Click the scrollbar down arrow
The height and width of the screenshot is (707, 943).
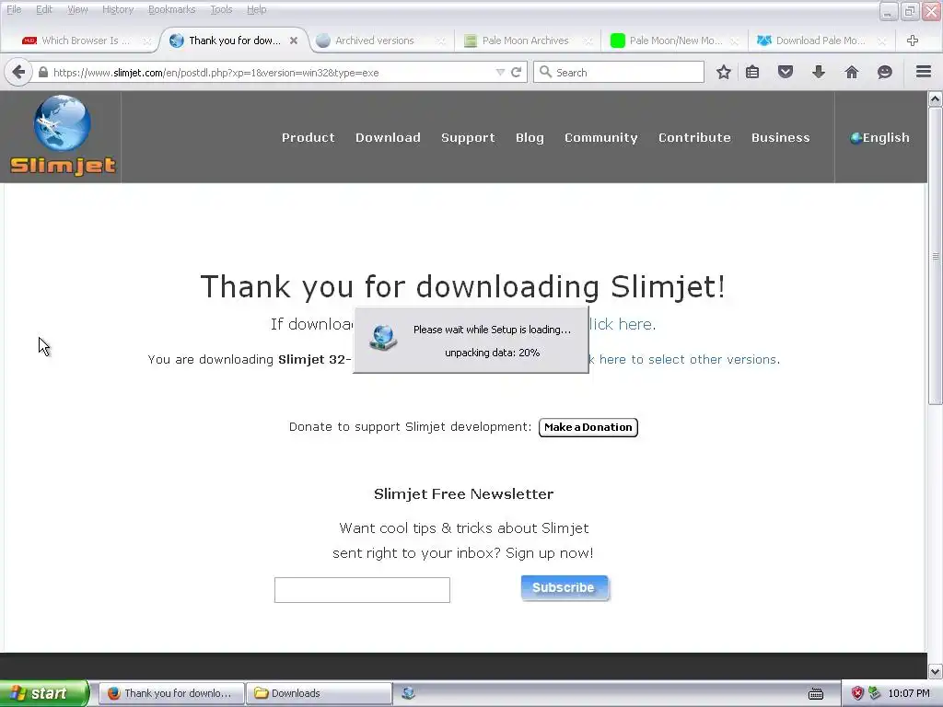point(935,671)
